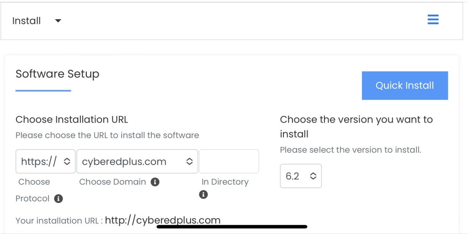This screenshot has width=468, height=234.
Task: Expand the cyberedplus.com domain dropdown
Action: point(137,161)
